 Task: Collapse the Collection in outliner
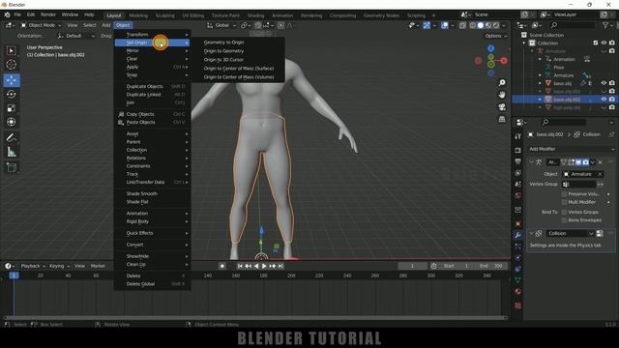tap(524, 43)
